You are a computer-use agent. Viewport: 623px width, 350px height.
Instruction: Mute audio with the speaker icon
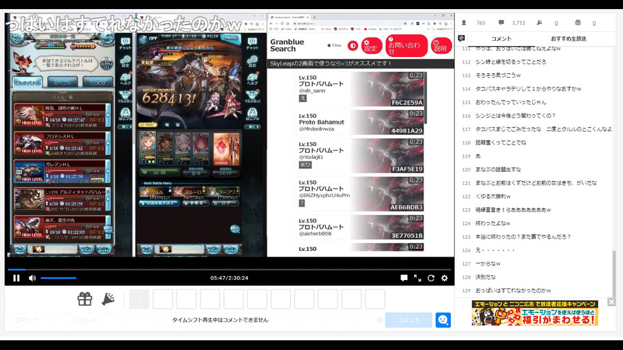pyautogui.click(x=32, y=278)
